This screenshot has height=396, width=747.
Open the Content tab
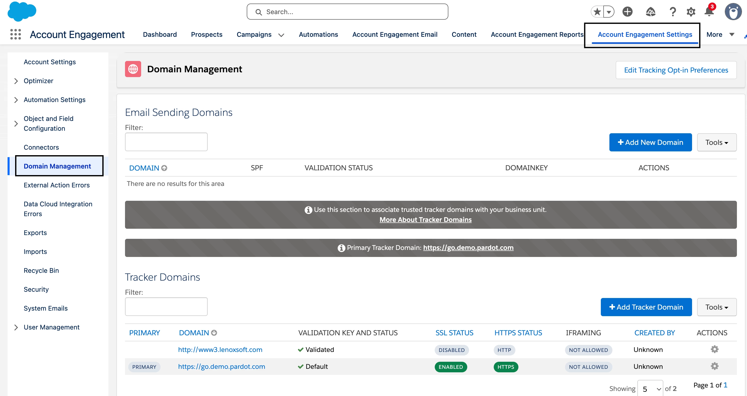click(x=464, y=35)
